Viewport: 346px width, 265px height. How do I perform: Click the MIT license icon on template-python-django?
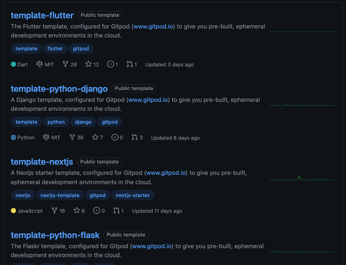tap(46, 138)
